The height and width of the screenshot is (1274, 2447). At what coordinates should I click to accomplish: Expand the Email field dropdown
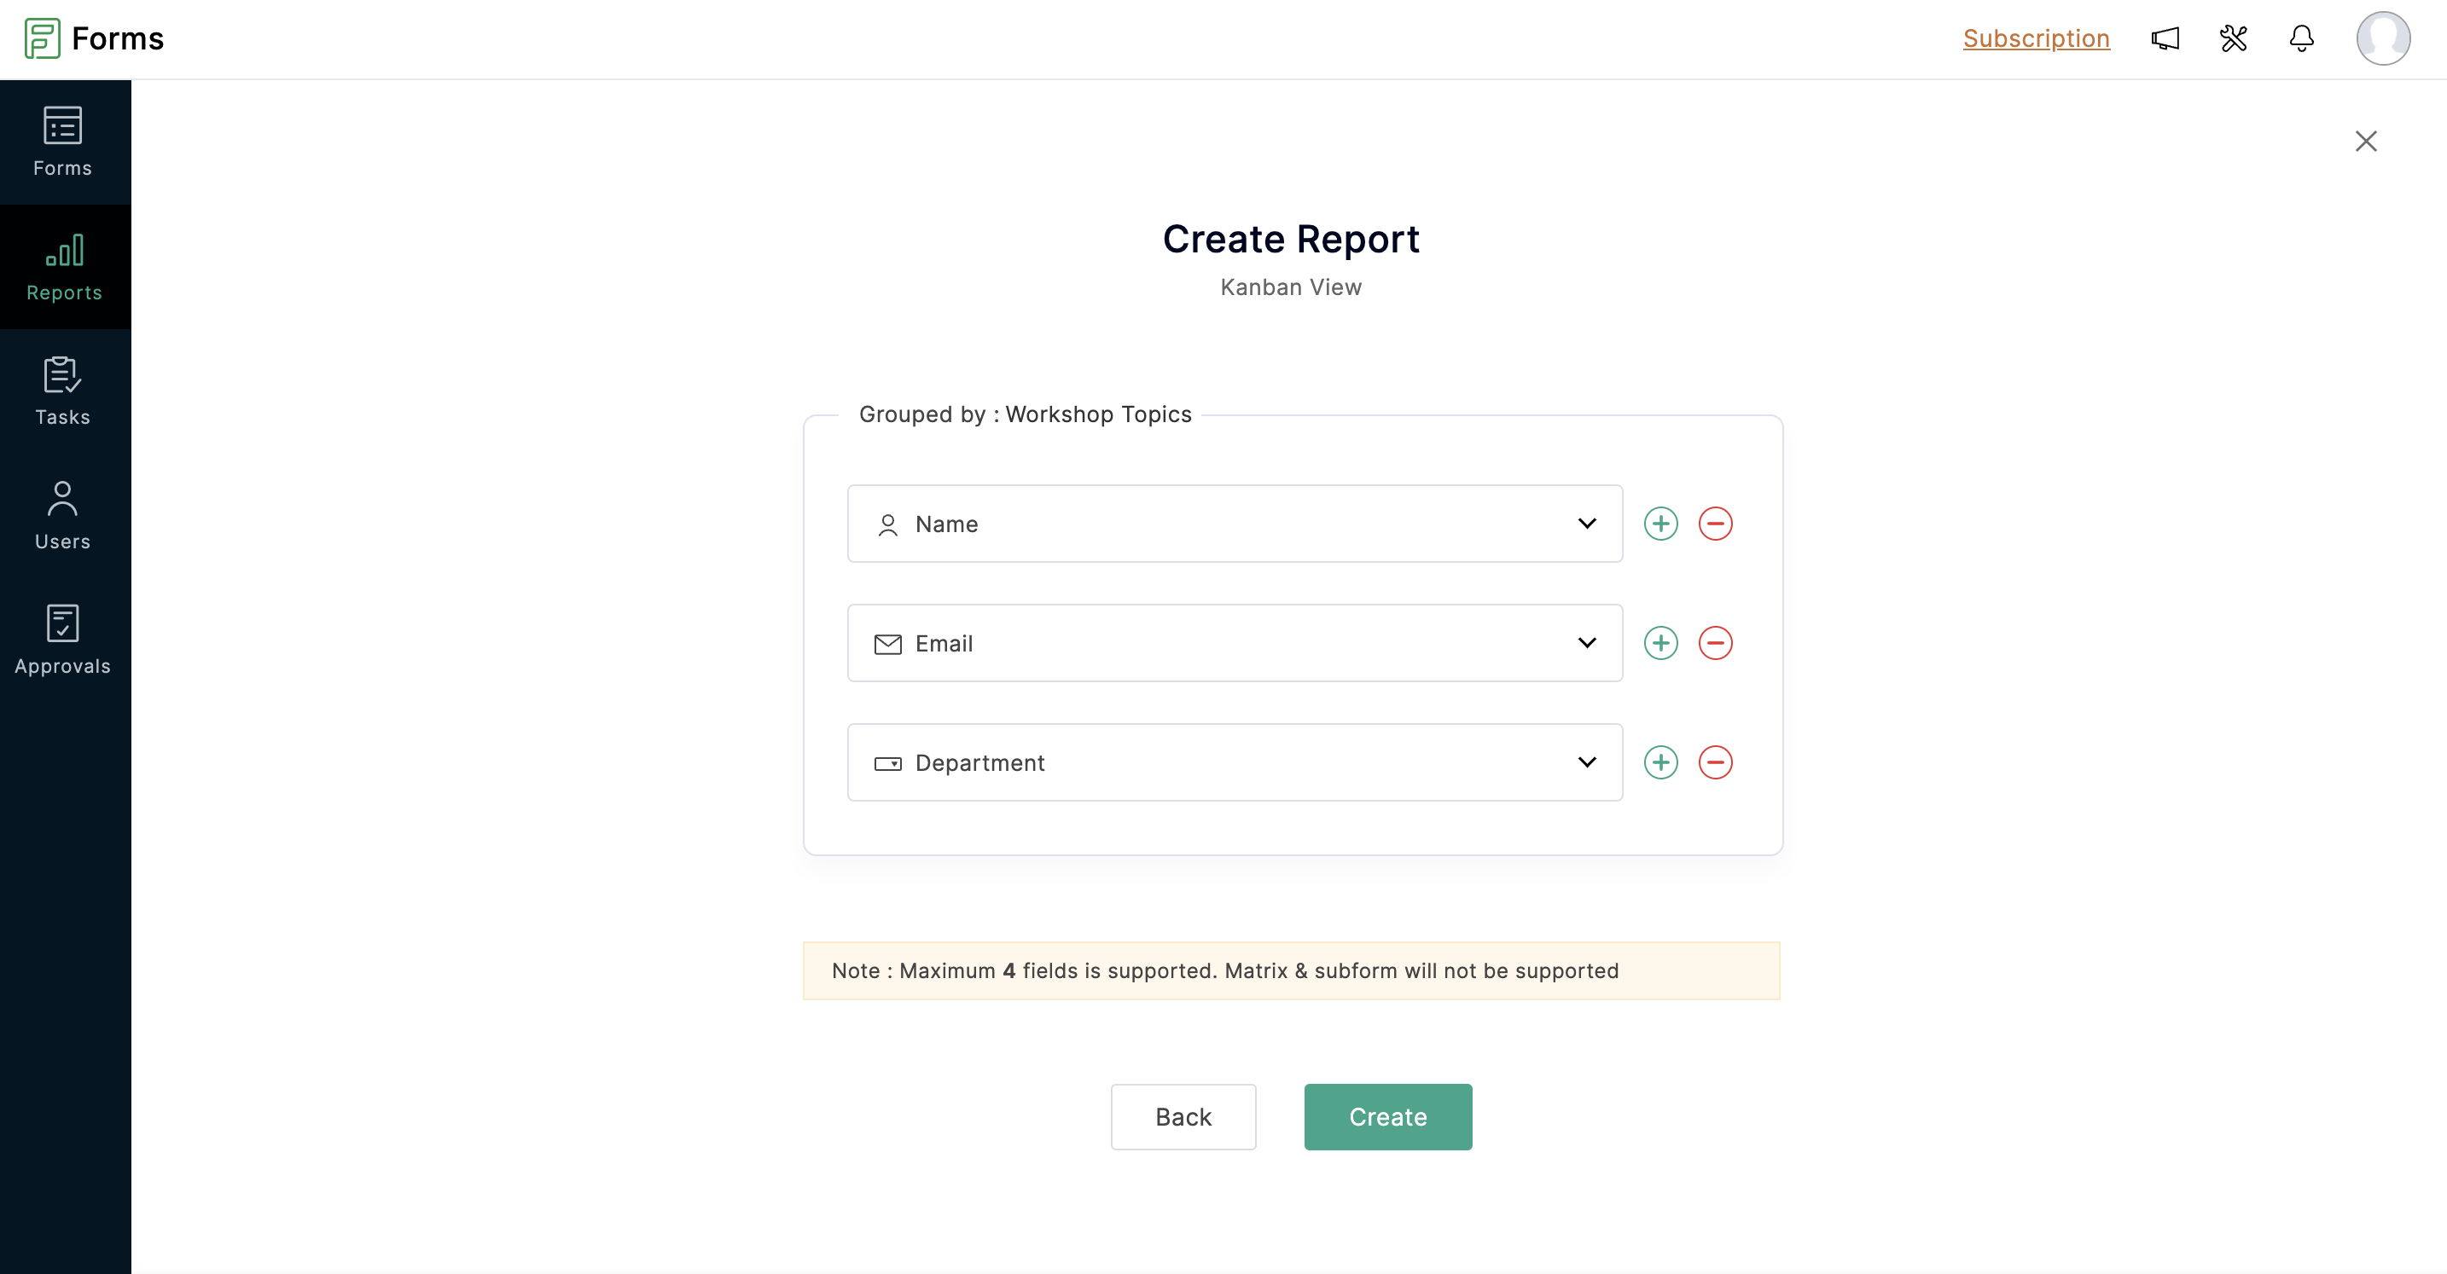(1234, 644)
